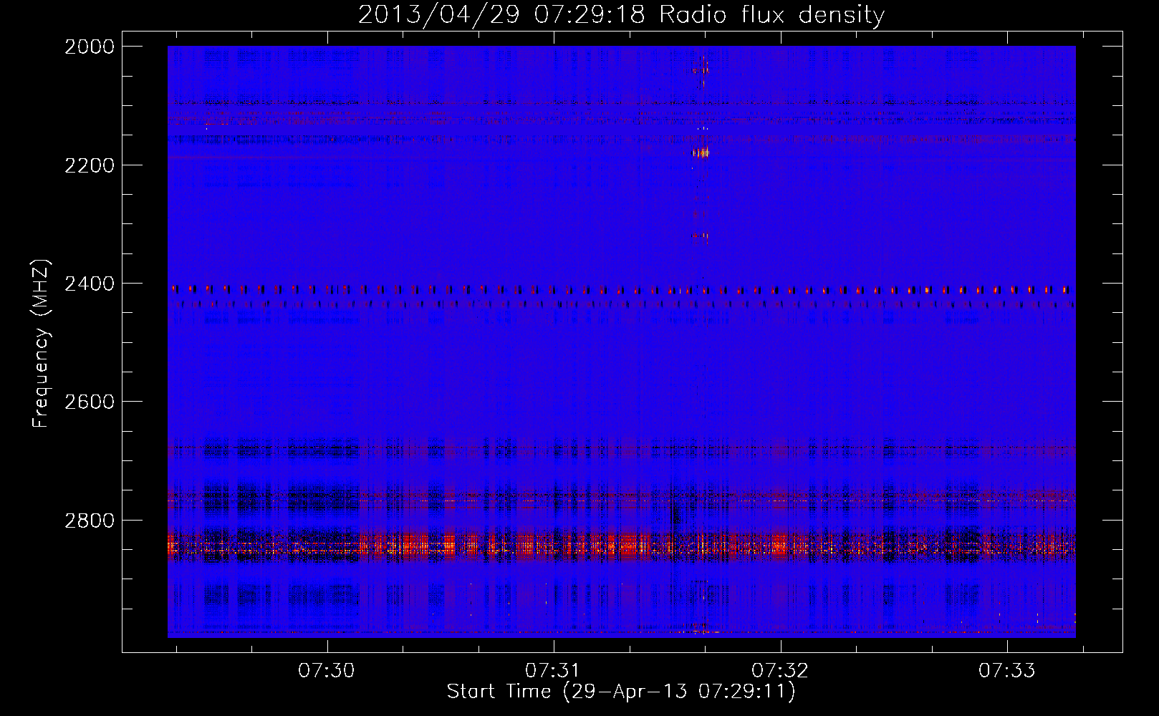
Task: Select the 2600 frequency axis label
Action: pyautogui.click(x=90, y=402)
